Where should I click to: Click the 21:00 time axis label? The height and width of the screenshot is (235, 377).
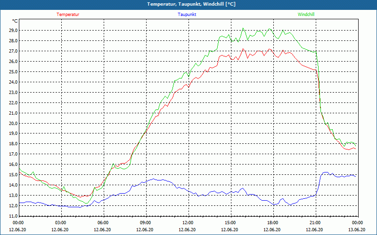point(315,223)
